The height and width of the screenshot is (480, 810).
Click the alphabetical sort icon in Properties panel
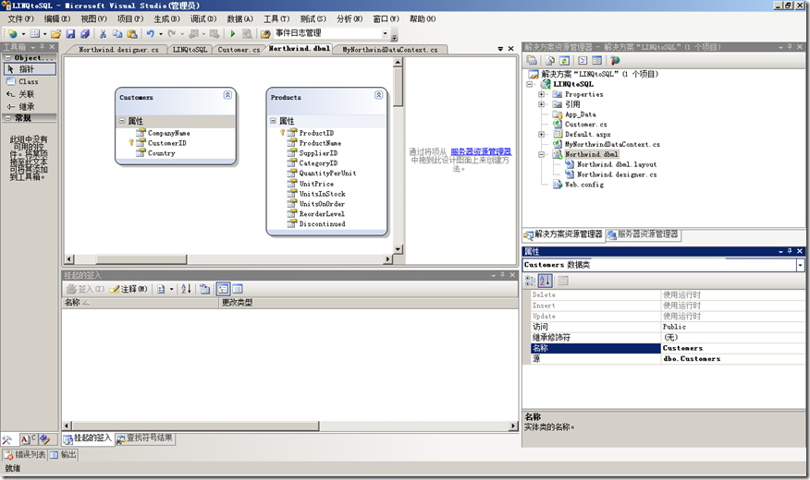click(545, 281)
